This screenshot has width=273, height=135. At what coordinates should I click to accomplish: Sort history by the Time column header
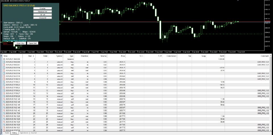point(13,56)
